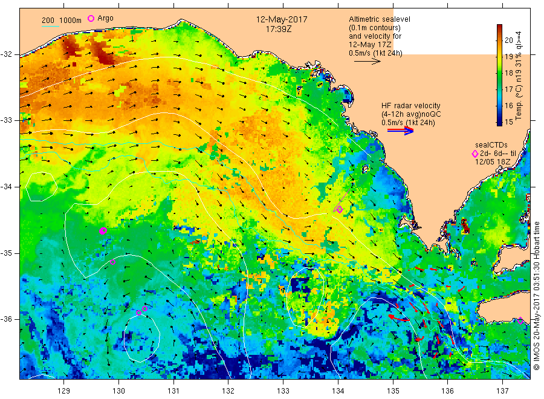Click the cyan 200 1000m isobath legend line
Screen dimensions: 544x399
pyautogui.click(x=51, y=26)
